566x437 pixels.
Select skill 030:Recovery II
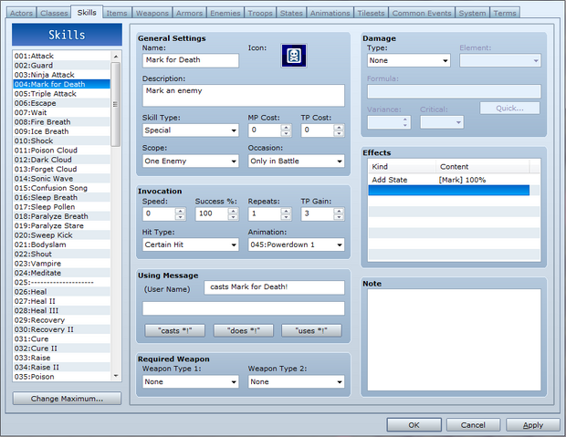tap(62, 329)
